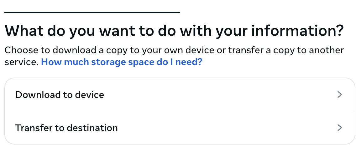Open the Transfer to destination option
The image size is (361, 167).
pos(180,128)
